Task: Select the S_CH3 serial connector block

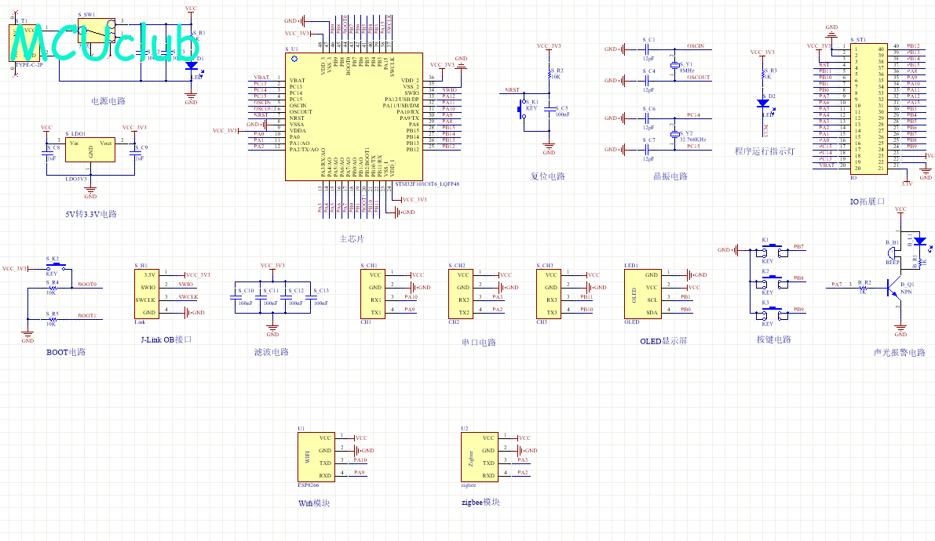Action: (x=549, y=294)
